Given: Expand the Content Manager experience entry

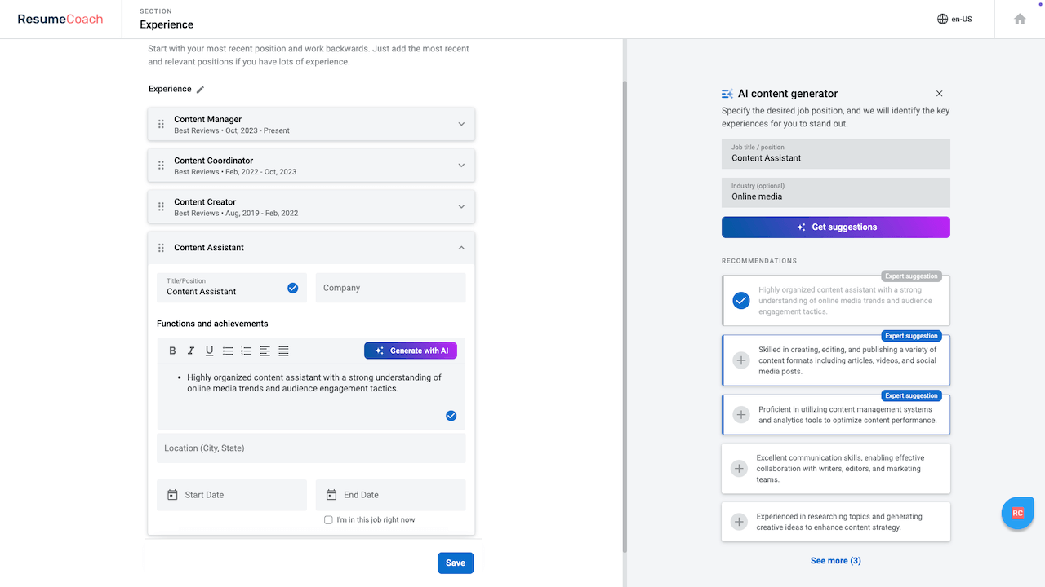Looking at the screenshot, I should (x=461, y=123).
